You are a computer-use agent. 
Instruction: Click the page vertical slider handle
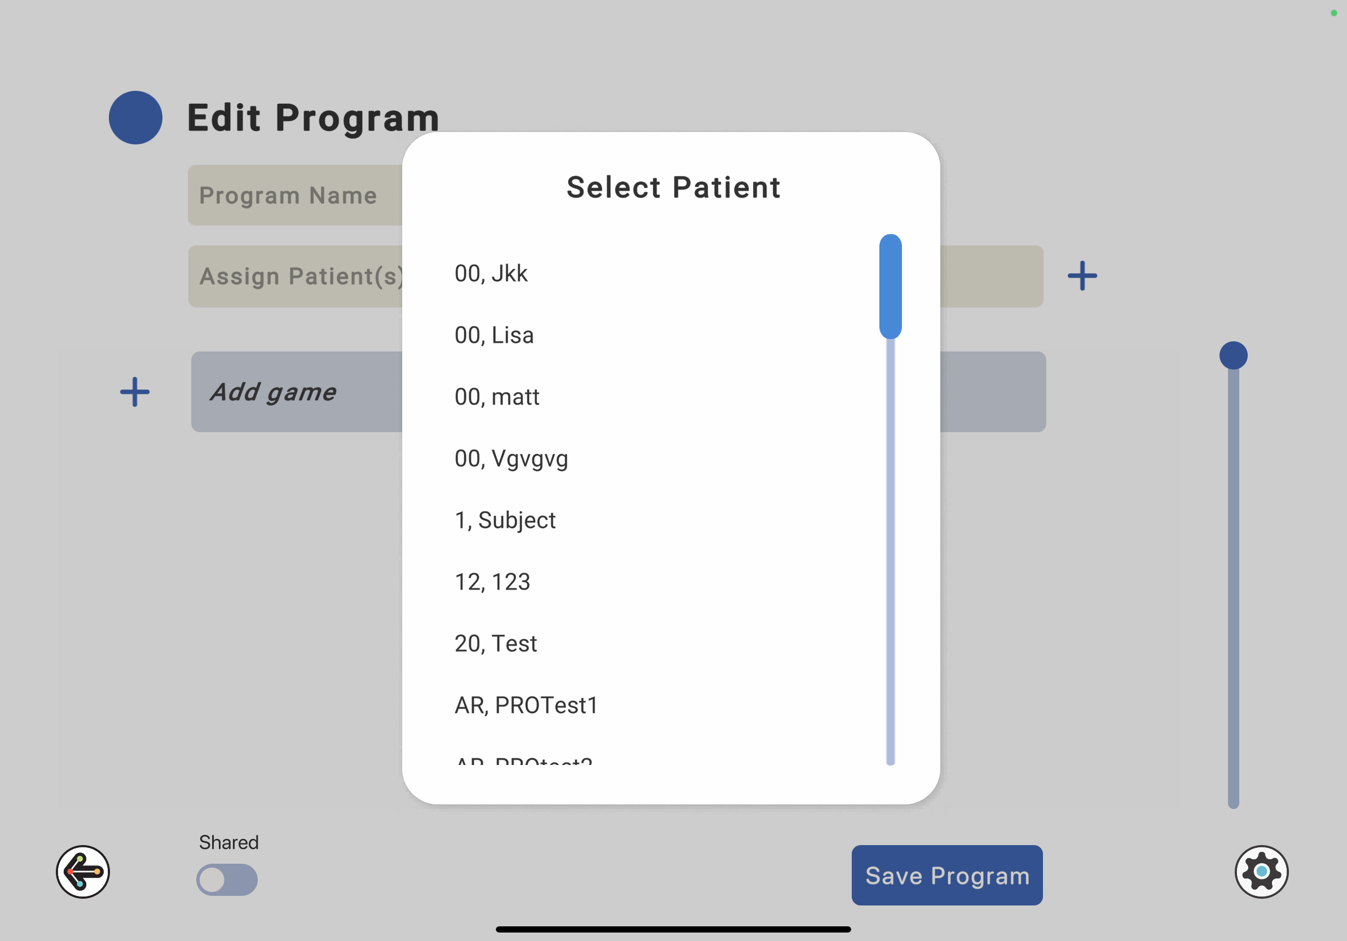click(1233, 355)
